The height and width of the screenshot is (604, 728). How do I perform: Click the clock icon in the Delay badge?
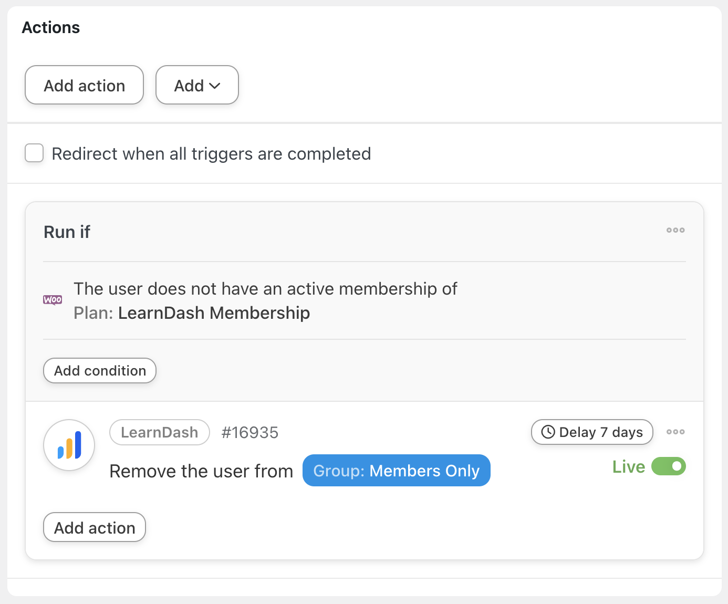coord(548,432)
